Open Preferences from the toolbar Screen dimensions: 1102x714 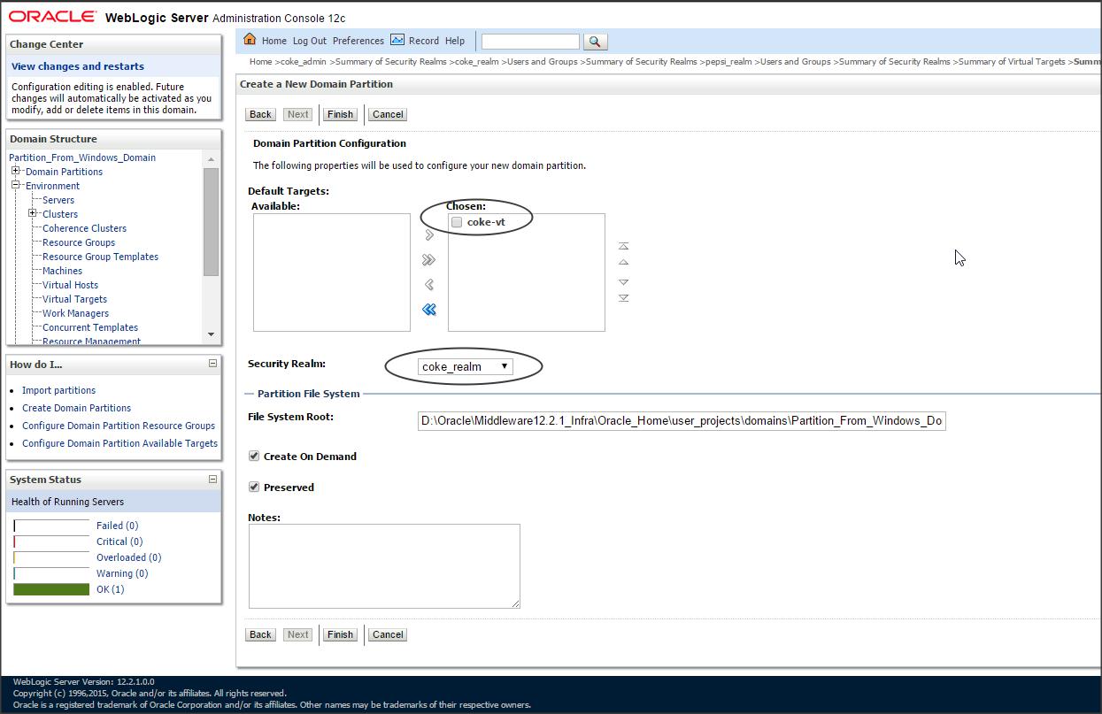[358, 41]
